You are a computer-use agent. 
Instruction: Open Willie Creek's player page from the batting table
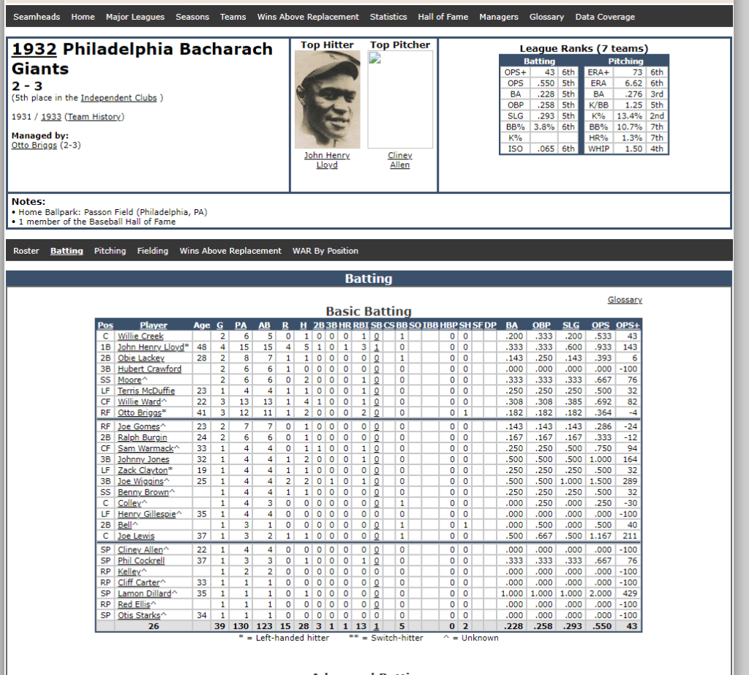140,336
